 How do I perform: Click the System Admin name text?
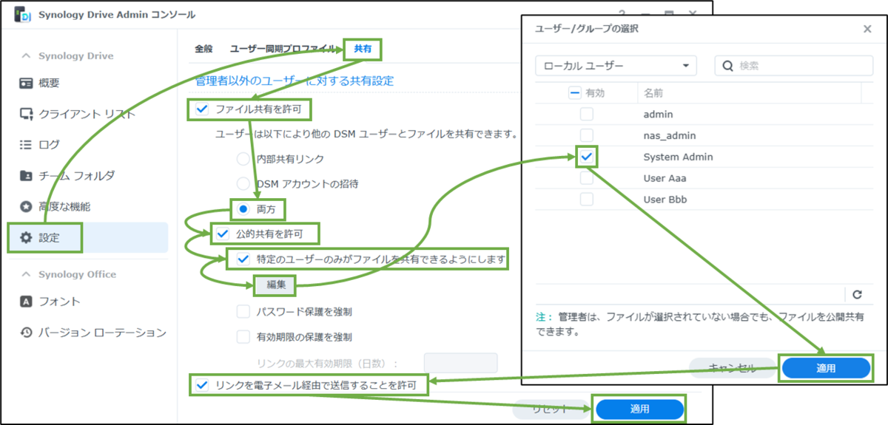click(x=679, y=157)
